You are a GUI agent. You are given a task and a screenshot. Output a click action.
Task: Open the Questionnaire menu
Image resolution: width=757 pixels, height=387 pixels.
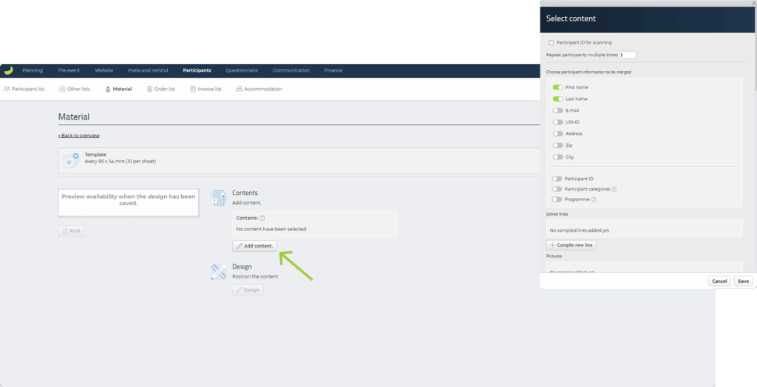[242, 71]
